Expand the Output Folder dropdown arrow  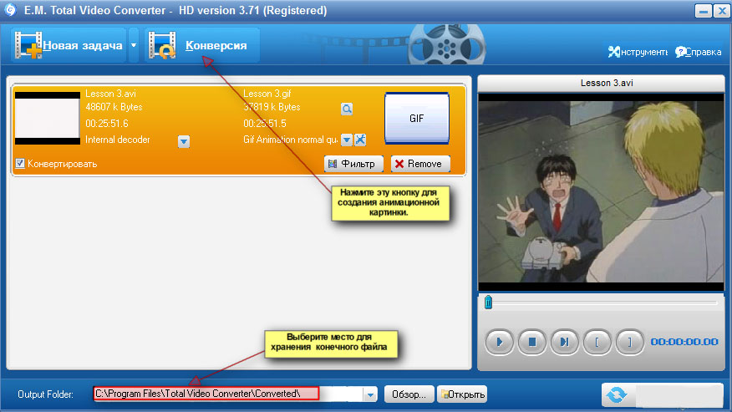pos(370,394)
